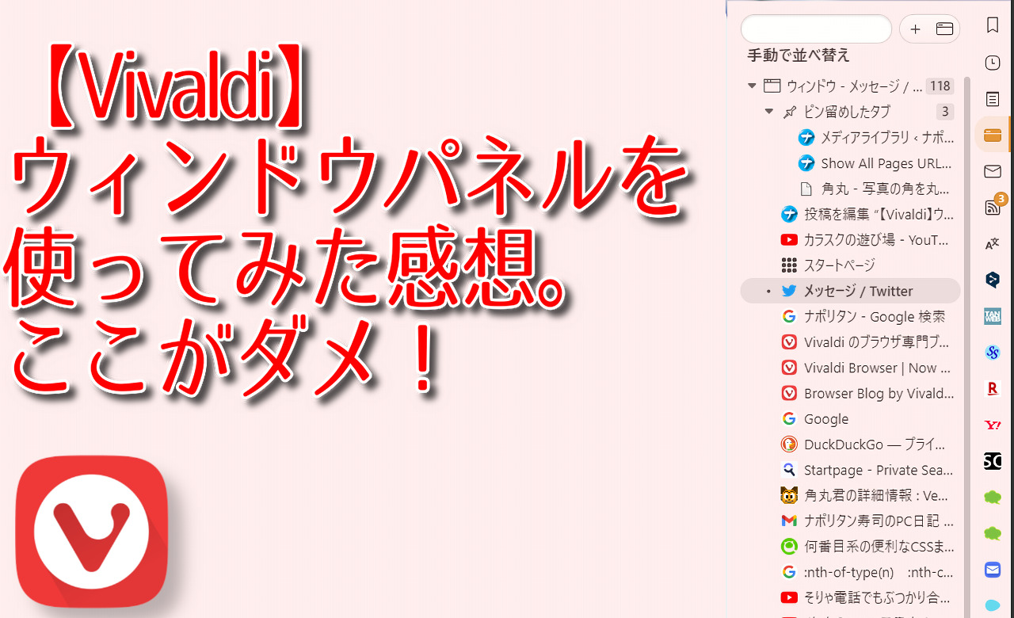Screen dimensions: 1014x618
Task: Switch to そりゃ電話でもぶつかり合 YouTube tab
Action: (x=850, y=597)
